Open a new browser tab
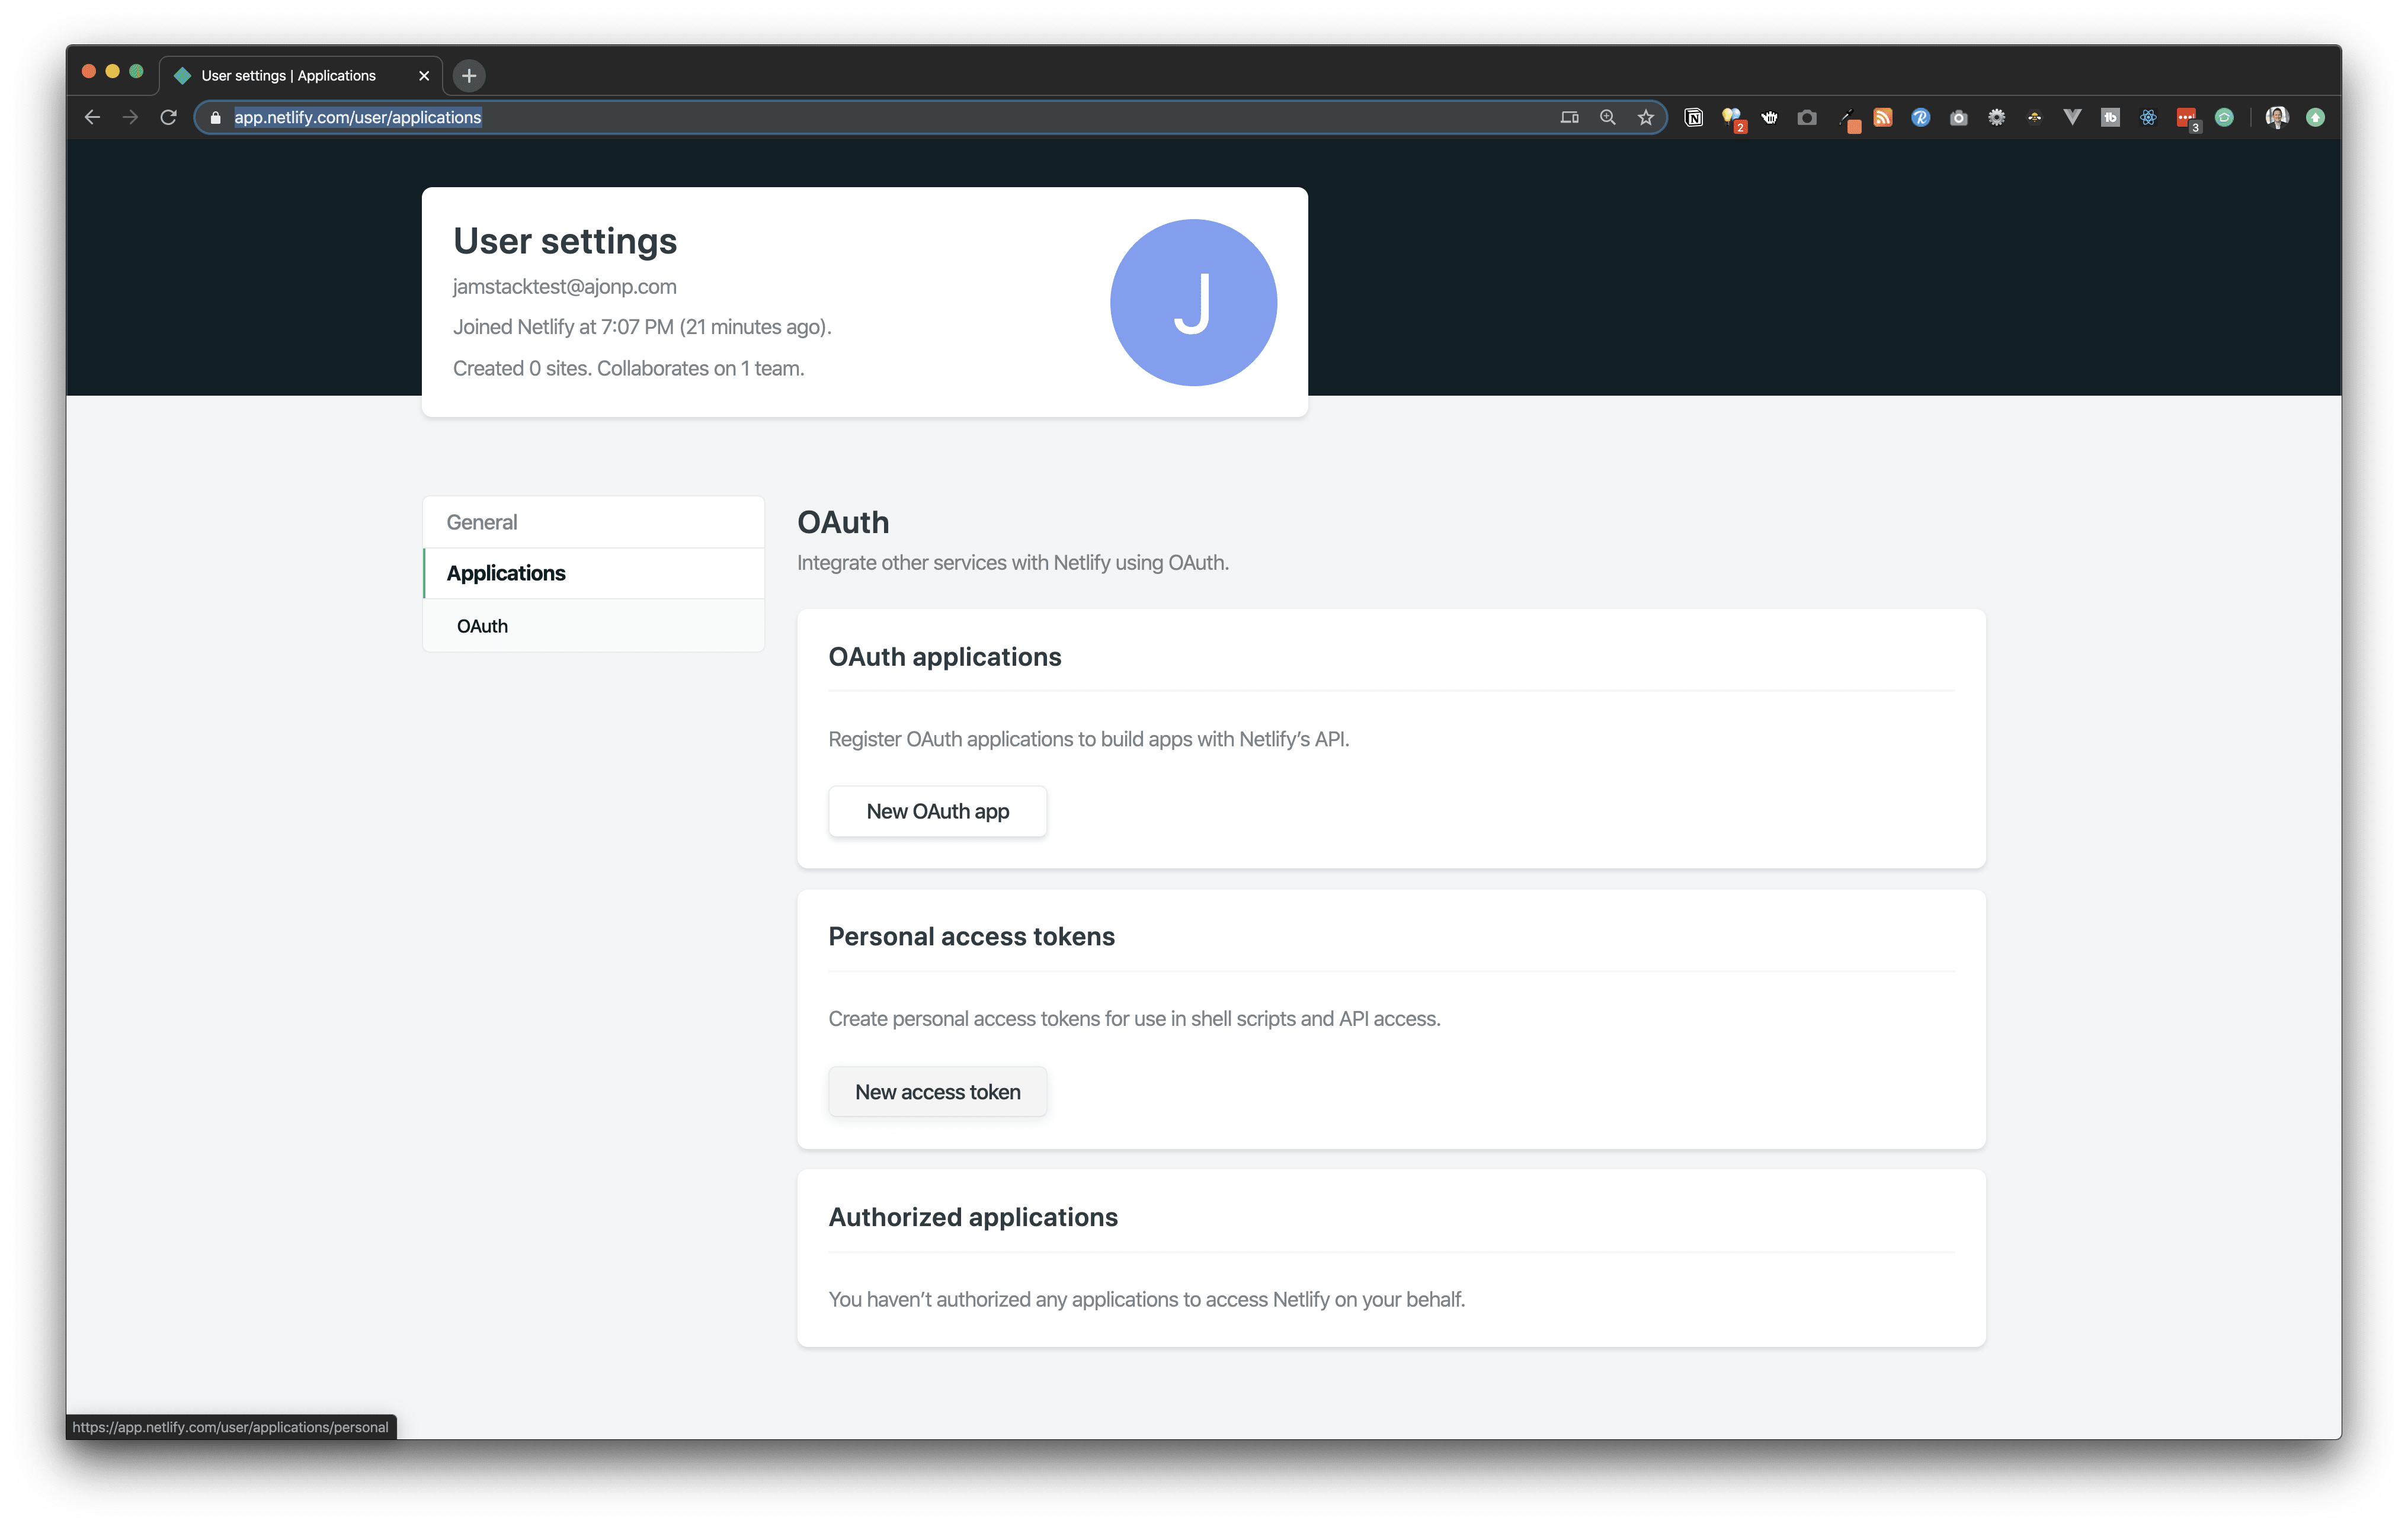The image size is (2408, 1527). tap(469, 75)
